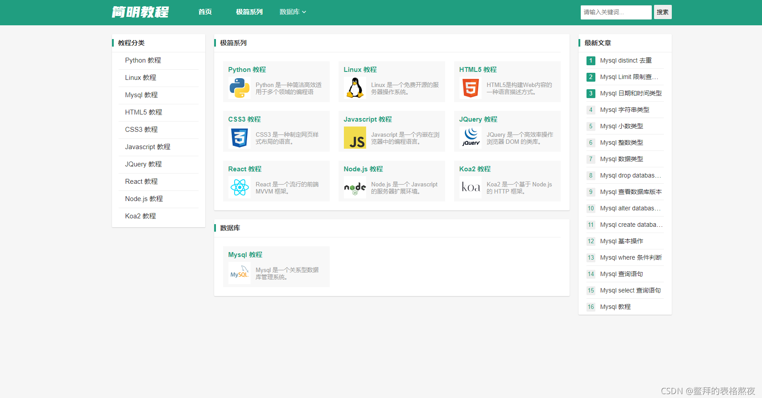Open CSS3 教程 in the sidebar
Screen dimensions: 762x399
[141, 130]
